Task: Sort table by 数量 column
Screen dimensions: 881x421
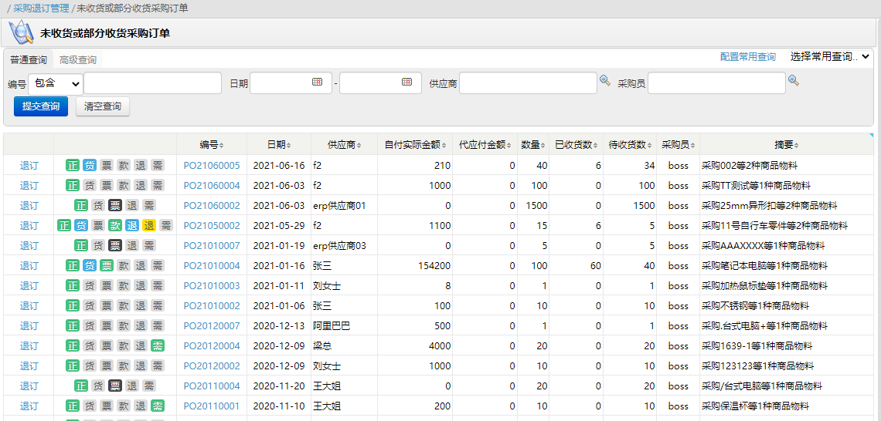Action: [533, 145]
